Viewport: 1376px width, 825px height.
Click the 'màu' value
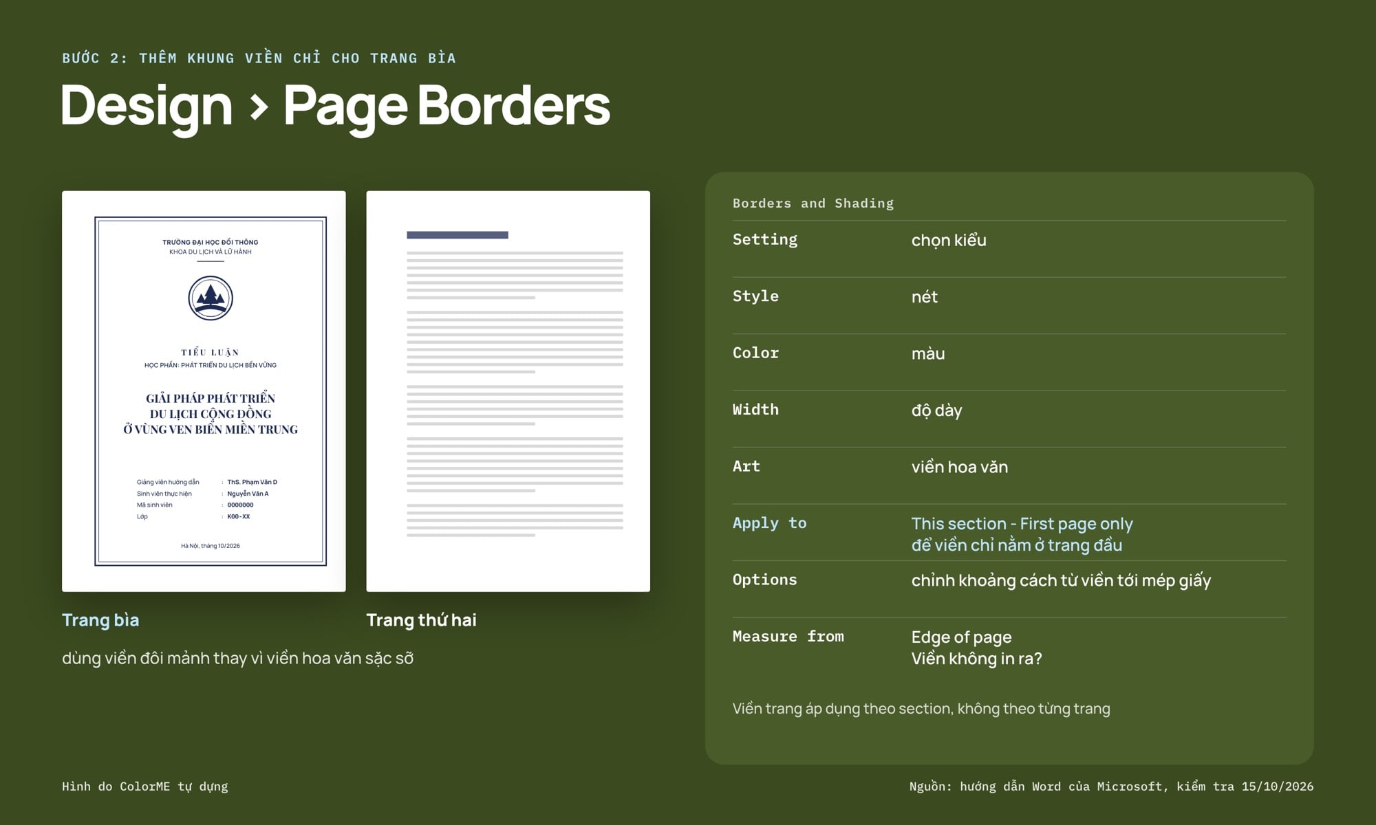[x=928, y=353]
